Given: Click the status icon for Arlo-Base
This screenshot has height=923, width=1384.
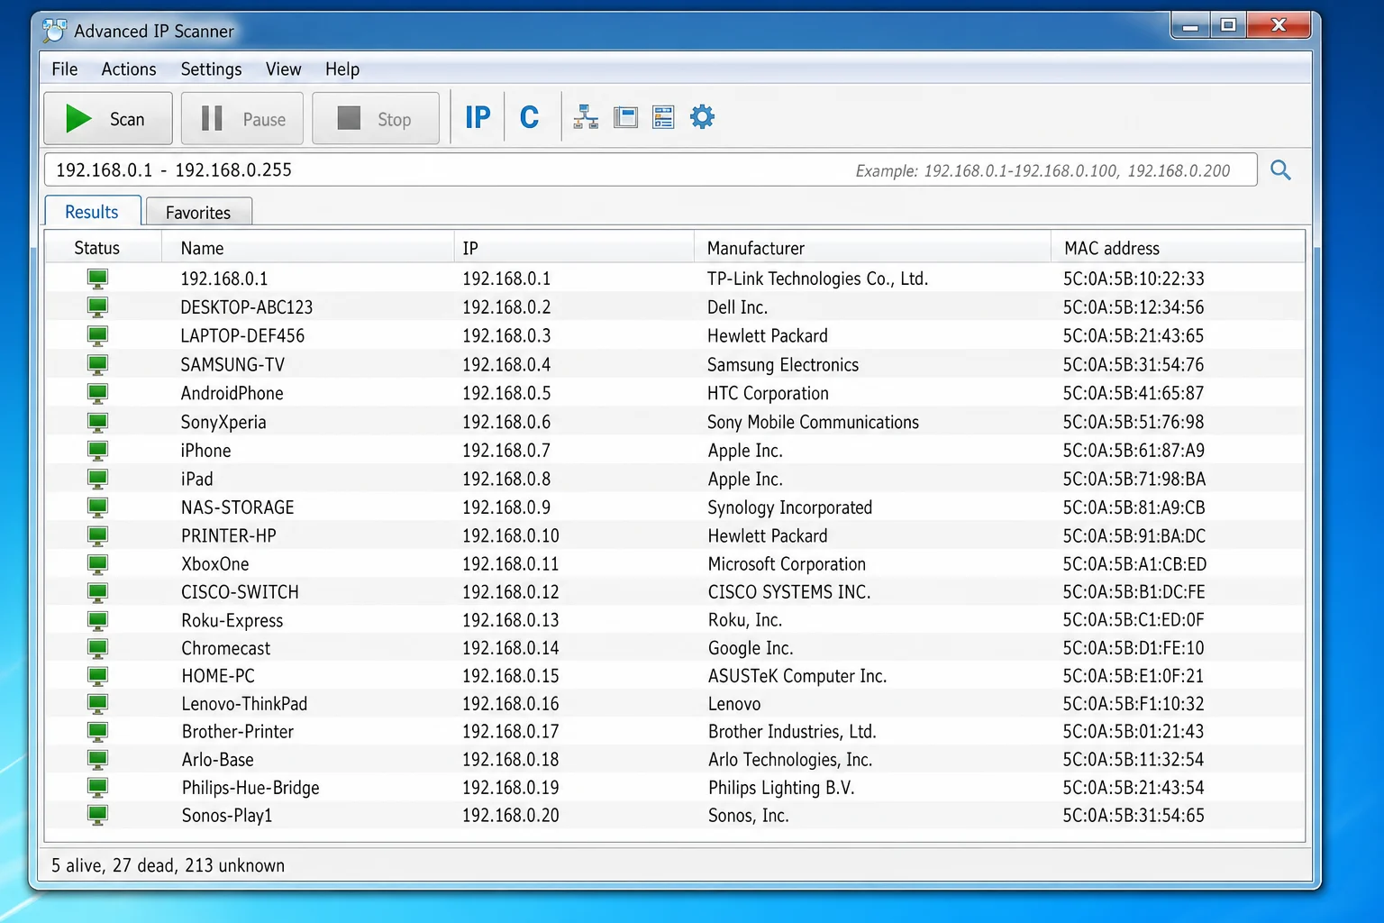Looking at the screenshot, I should click(97, 760).
